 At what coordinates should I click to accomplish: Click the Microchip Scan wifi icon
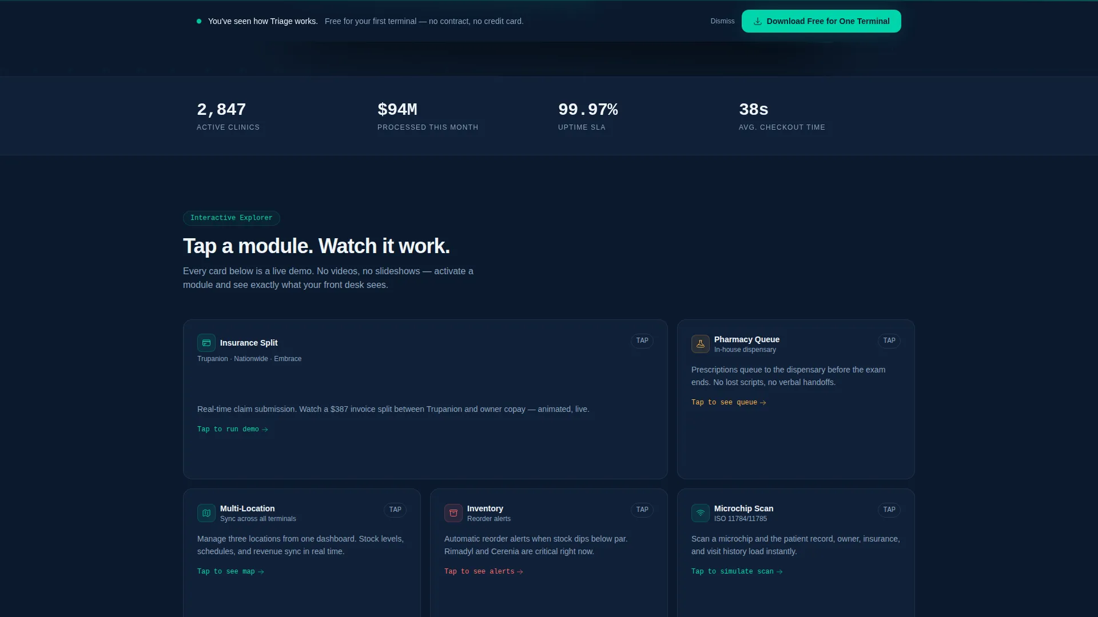click(701, 513)
